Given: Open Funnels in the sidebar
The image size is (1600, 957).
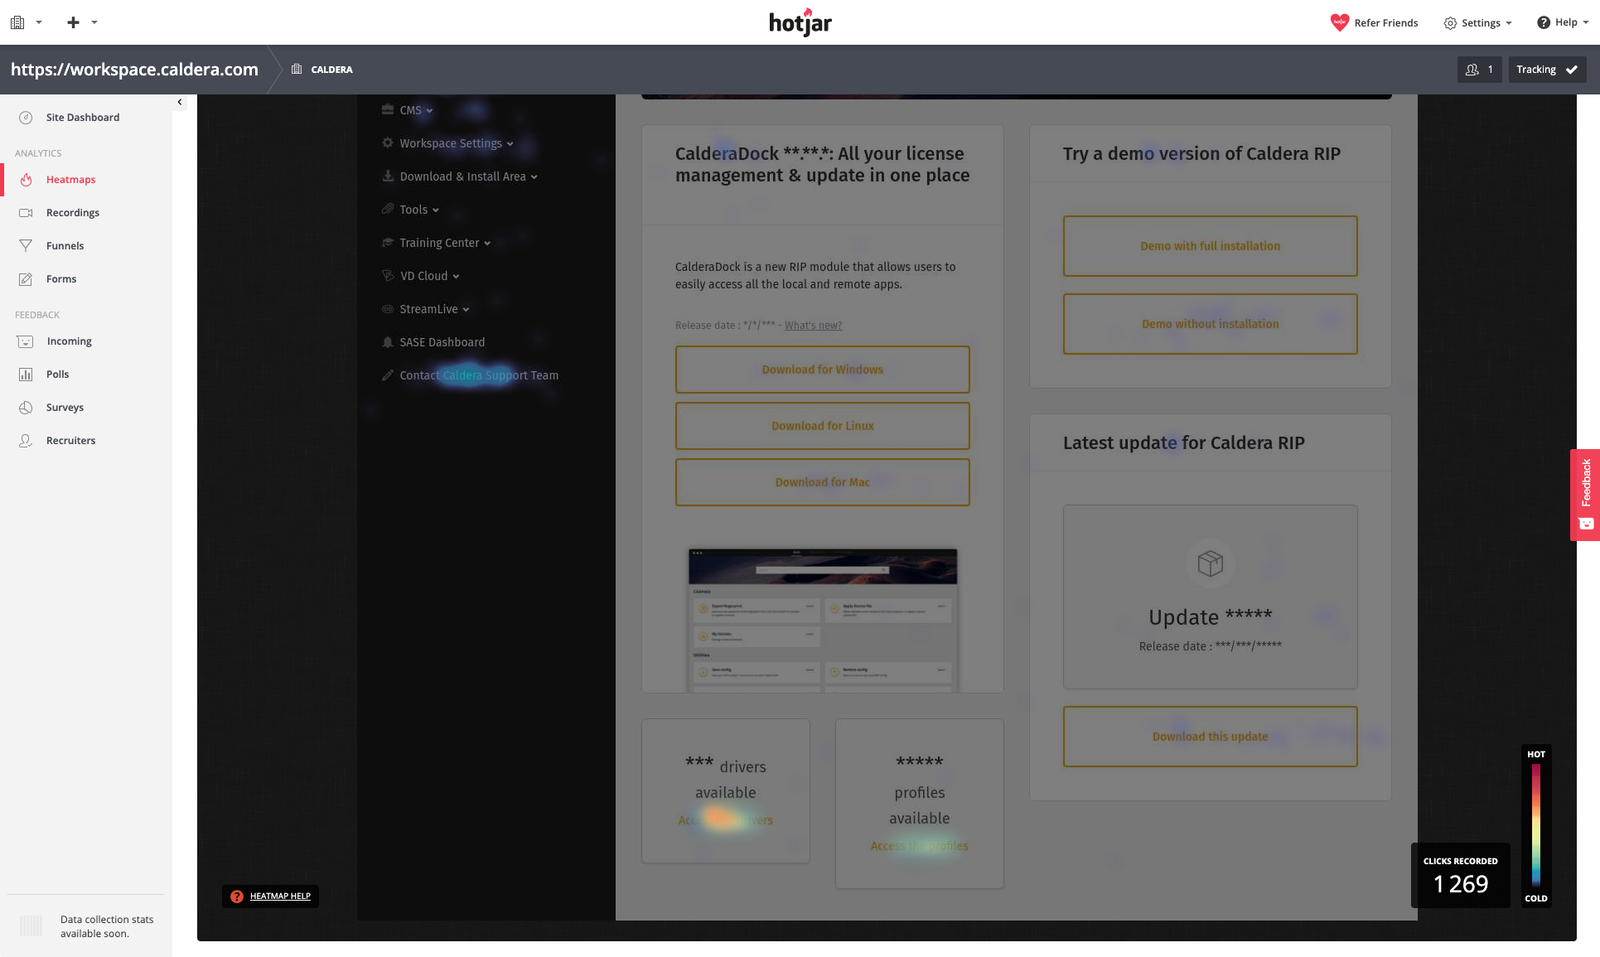Looking at the screenshot, I should coord(65,246).
